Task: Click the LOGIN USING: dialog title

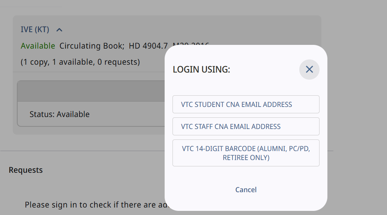Action: tap(201, 70)
